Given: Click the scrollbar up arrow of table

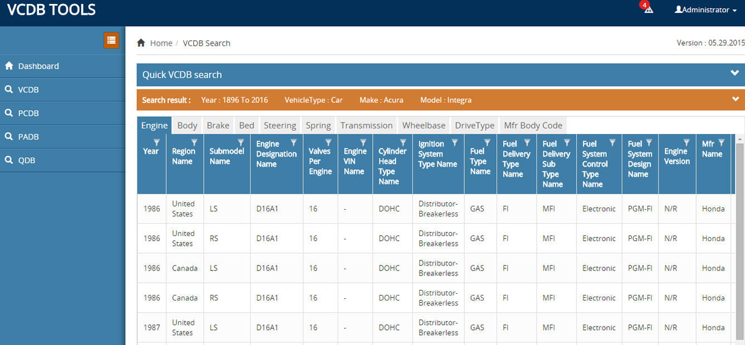Looking at the screenshot, I should 740,138.
